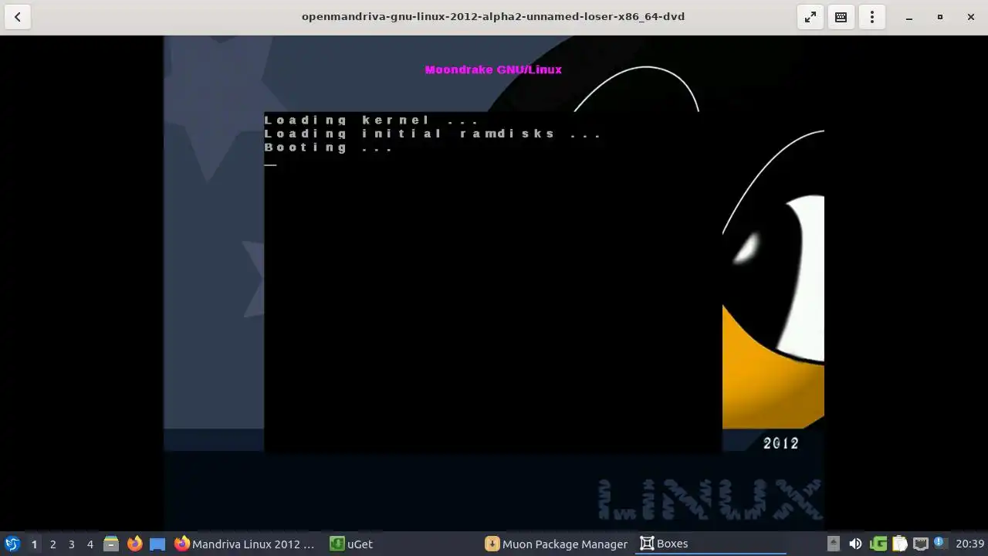Restore the Boxes window size
This screenshot has width=988, height=556.
click(940, 17)
